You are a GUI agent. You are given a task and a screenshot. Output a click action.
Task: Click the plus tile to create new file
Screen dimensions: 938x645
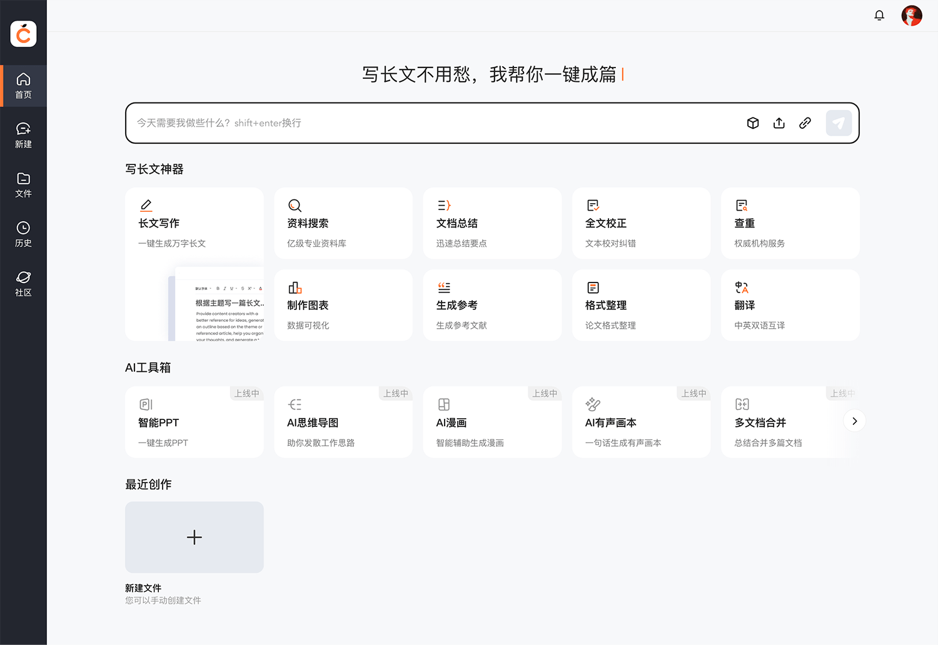coord(194,537)
